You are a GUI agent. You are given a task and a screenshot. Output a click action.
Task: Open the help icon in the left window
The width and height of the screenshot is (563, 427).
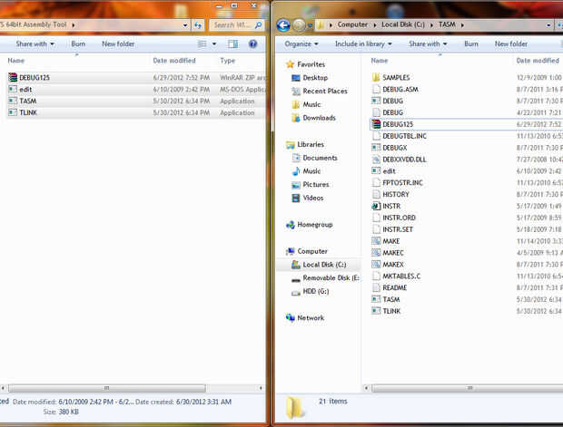coord(252,44)
